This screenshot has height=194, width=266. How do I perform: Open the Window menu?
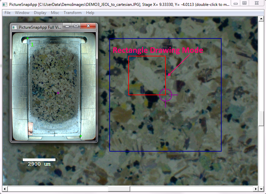[x=22, y=13]
